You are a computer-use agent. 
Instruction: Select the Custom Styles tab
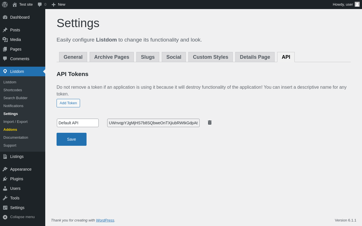coord(210,57)
